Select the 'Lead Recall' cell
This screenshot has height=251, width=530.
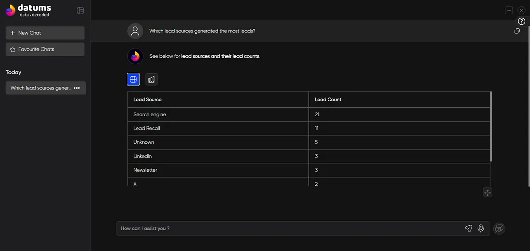(218, 128)
